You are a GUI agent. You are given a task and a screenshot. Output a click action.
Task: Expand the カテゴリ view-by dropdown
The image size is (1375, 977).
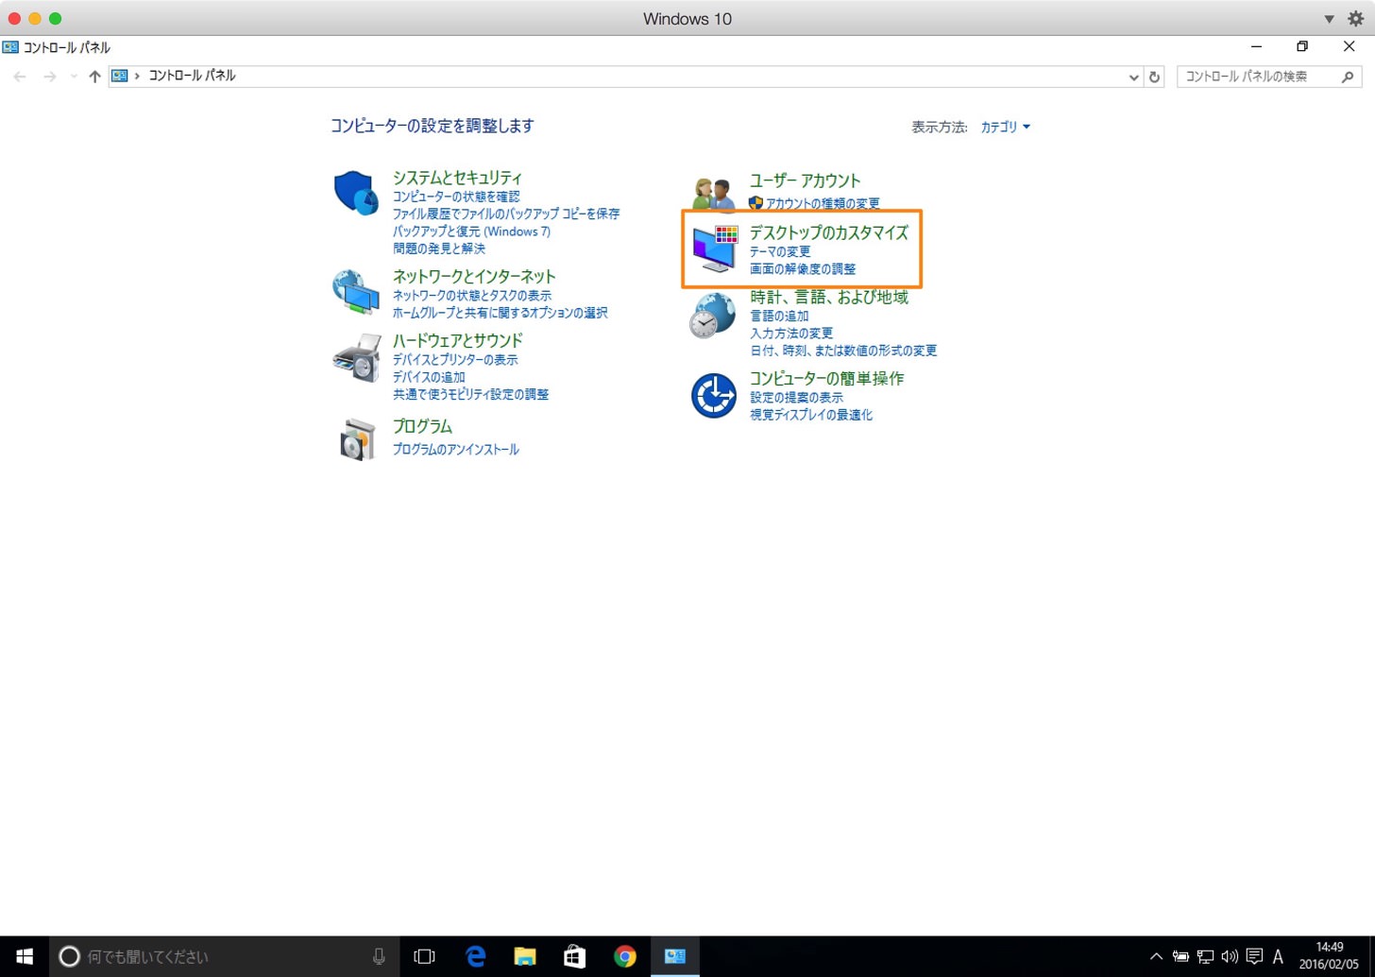point(1005,127)
